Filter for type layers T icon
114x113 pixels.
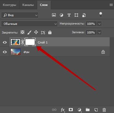click(69, 15)
